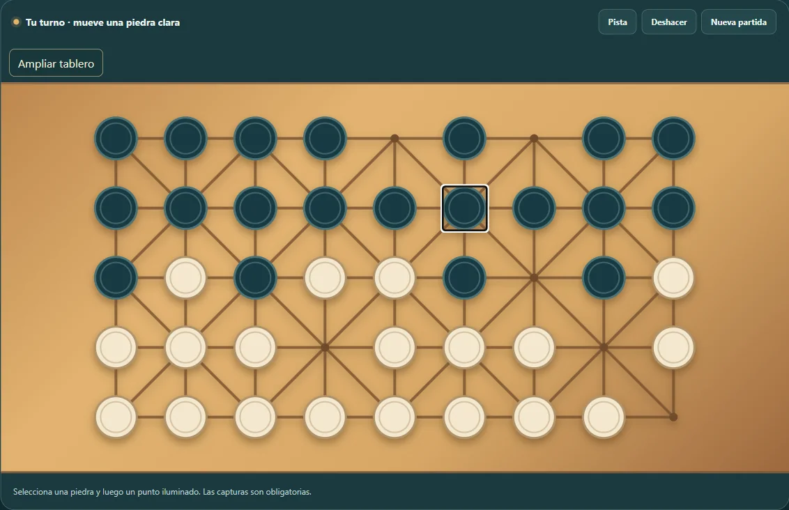This screenshot has height=510, width=789.
Task: Select the light stone in row four, column nine
Action: click(673, 348)
